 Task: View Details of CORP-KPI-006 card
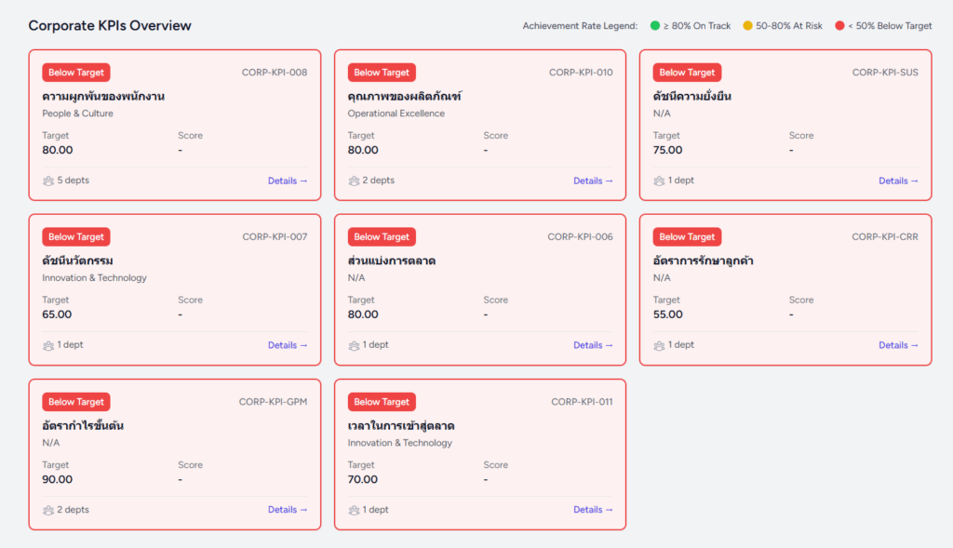(593, 345)
